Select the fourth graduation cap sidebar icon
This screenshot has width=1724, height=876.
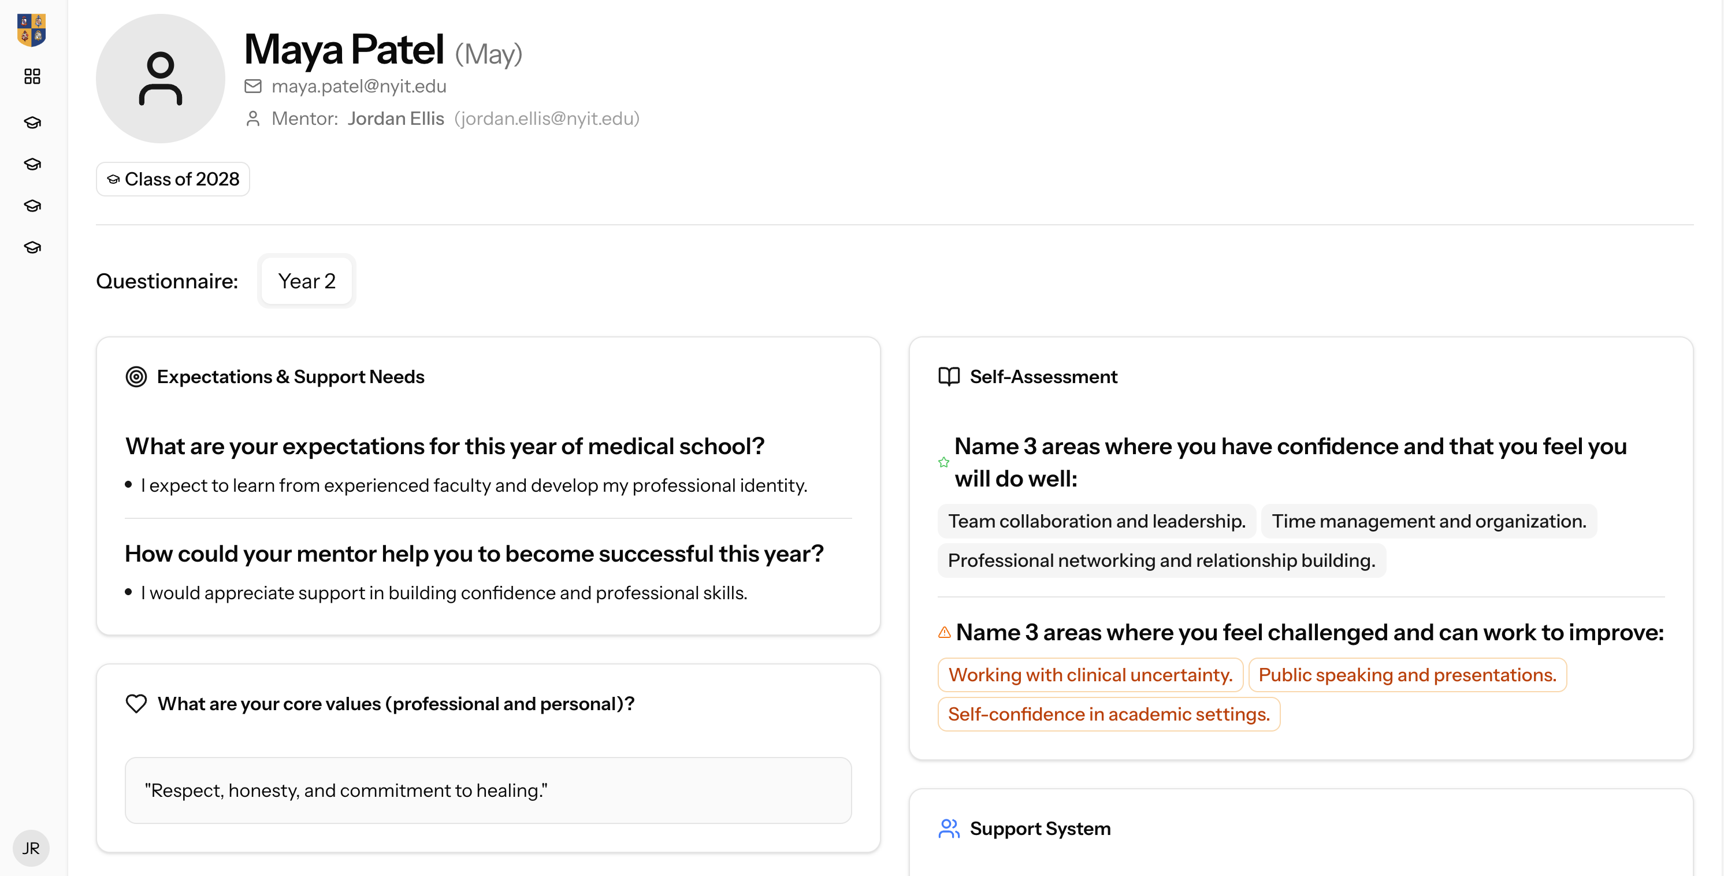point(32,247)
